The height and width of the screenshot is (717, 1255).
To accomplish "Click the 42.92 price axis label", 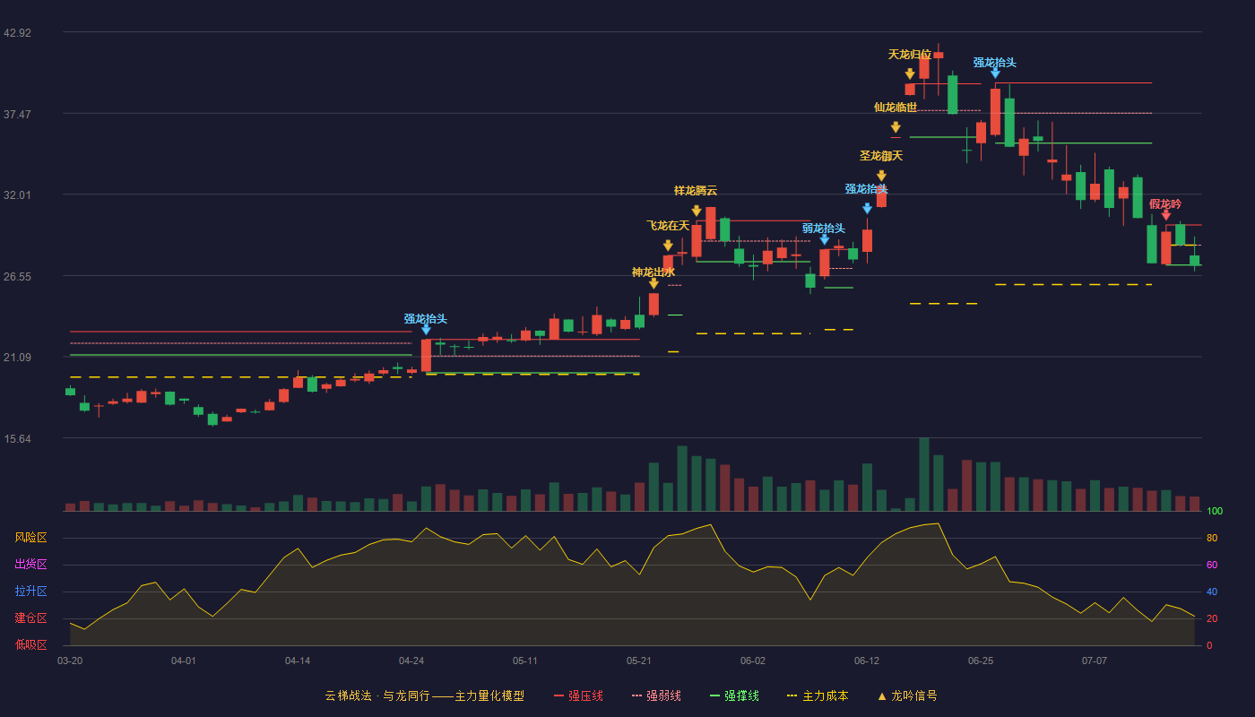I will coord(17,32).
